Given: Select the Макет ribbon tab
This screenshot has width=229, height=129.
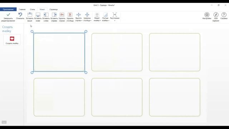Looking at the screenshot, I should 42,9.
